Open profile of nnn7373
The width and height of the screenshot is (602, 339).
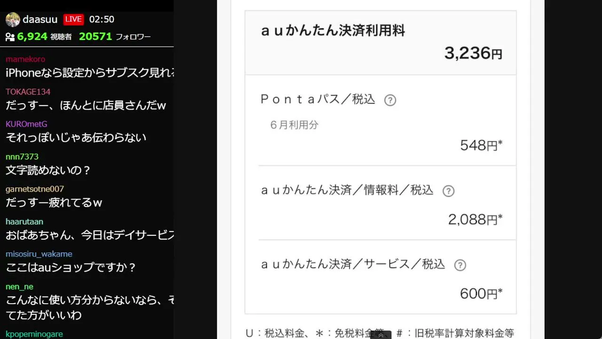tap(22, 157)
